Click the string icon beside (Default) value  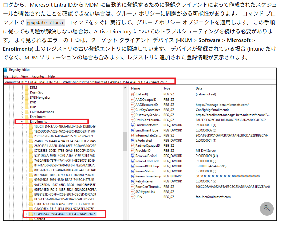click(x=133, y=94)
